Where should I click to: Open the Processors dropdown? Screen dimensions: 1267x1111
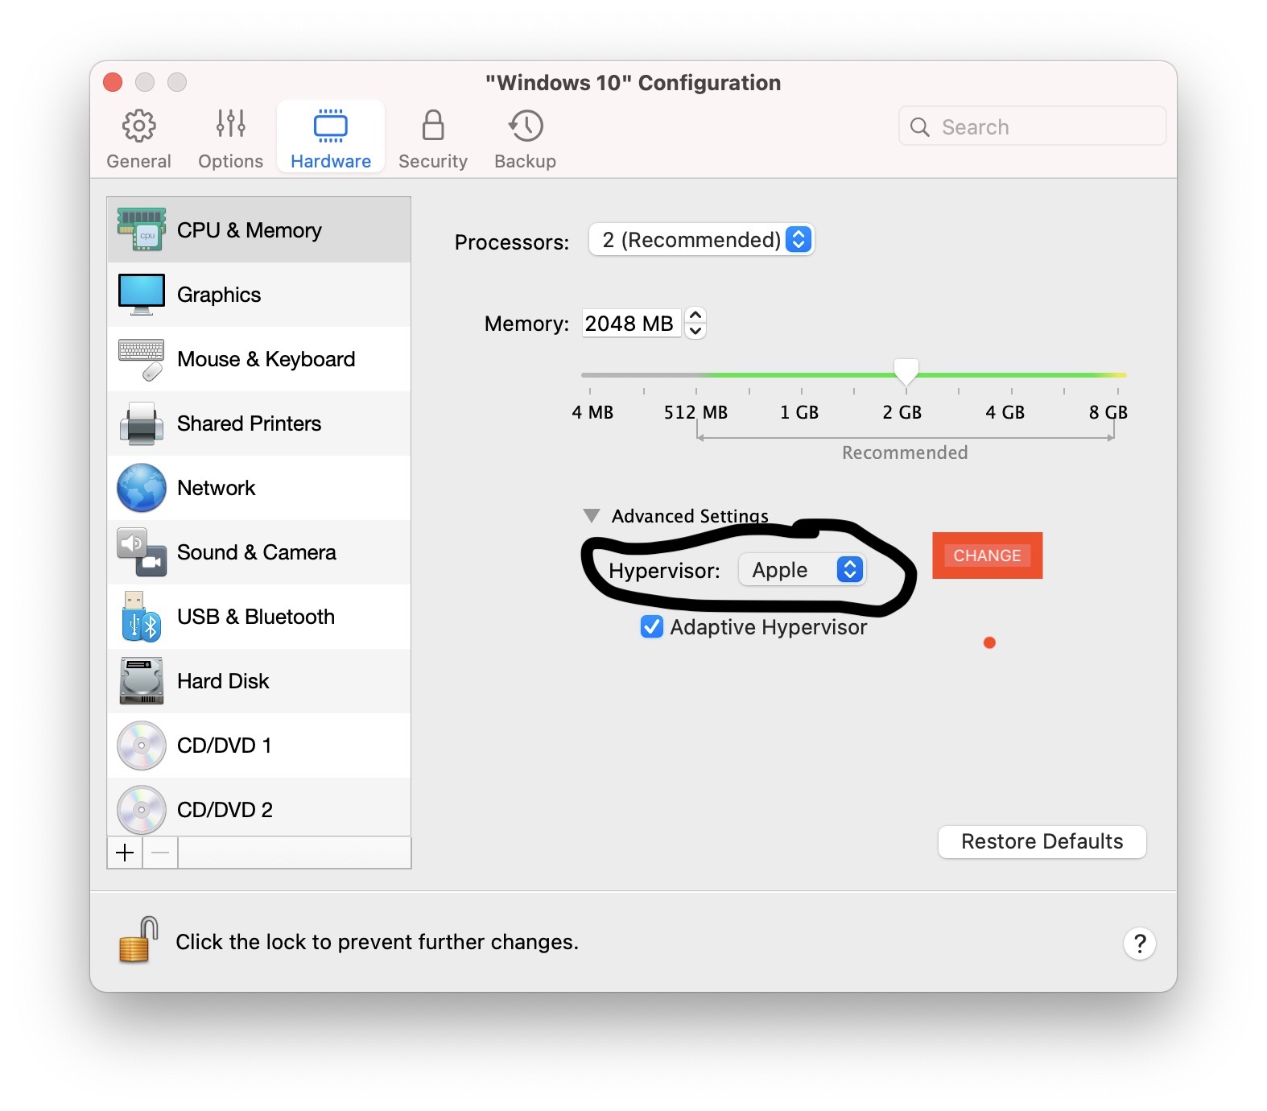[x=701, y=240]
